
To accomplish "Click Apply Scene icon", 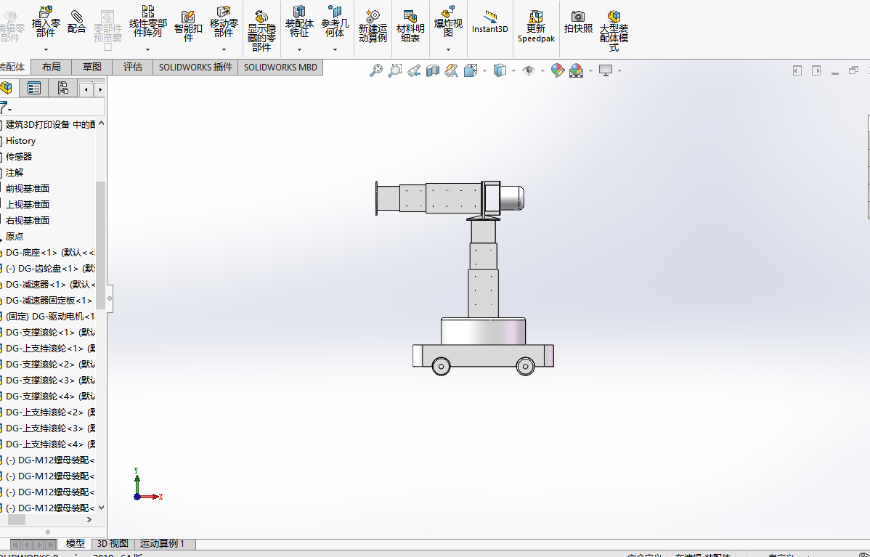I will (577, 70).
